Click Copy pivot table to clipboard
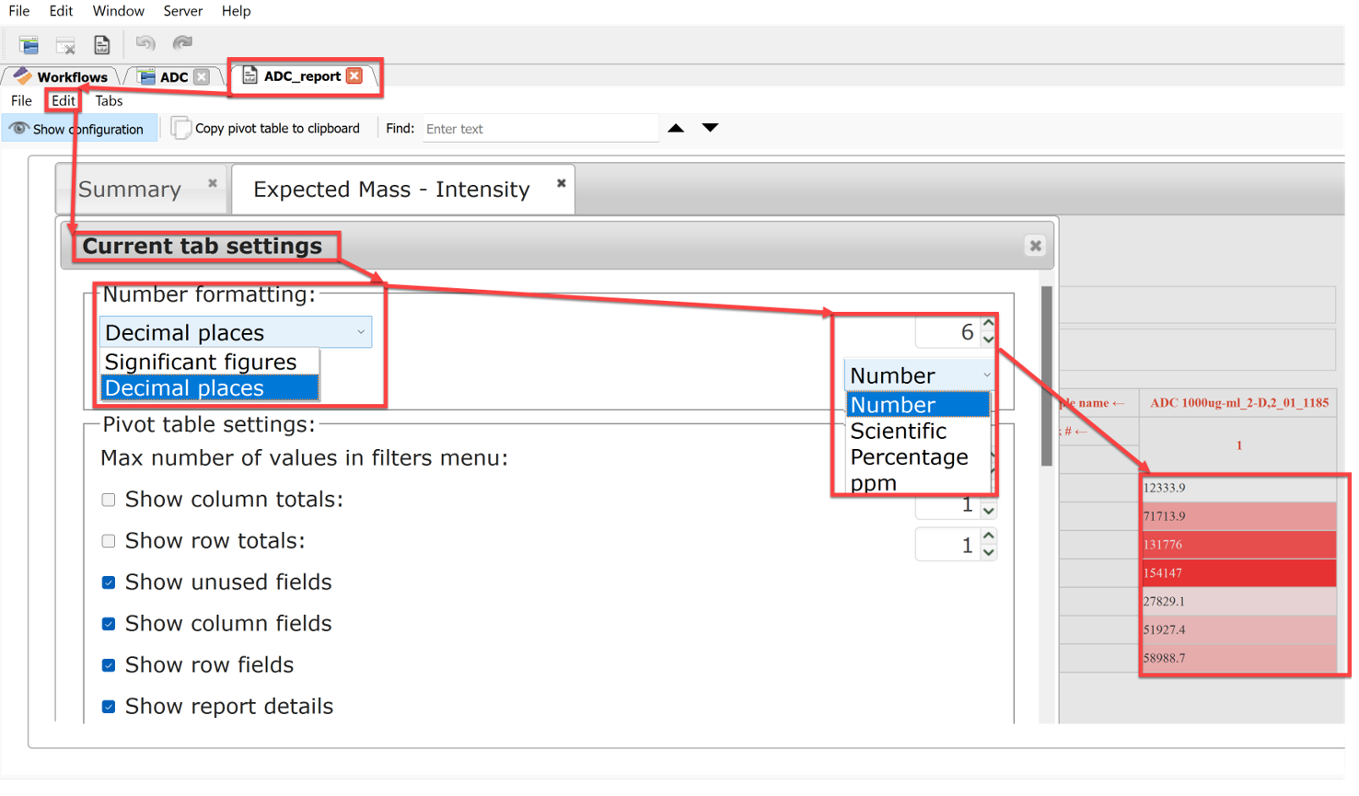The image size is (1359, 796). 266,129
